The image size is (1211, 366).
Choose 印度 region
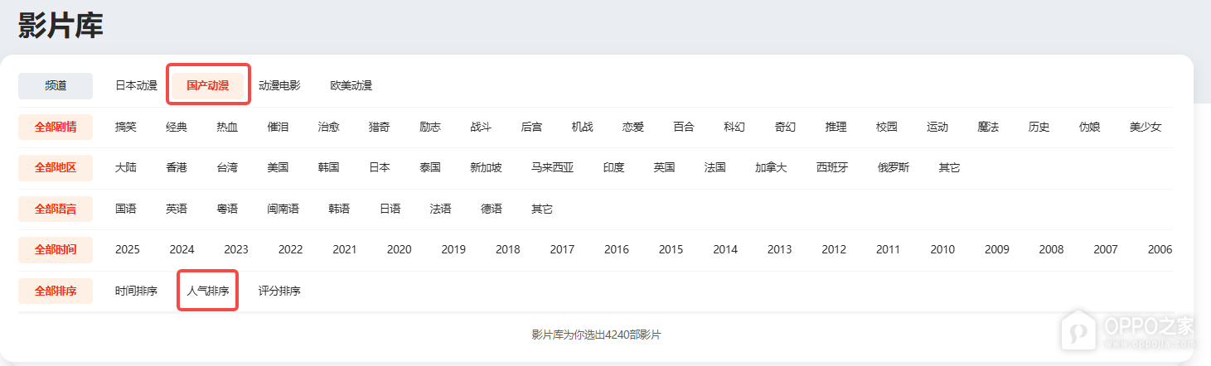coord(614,167)
